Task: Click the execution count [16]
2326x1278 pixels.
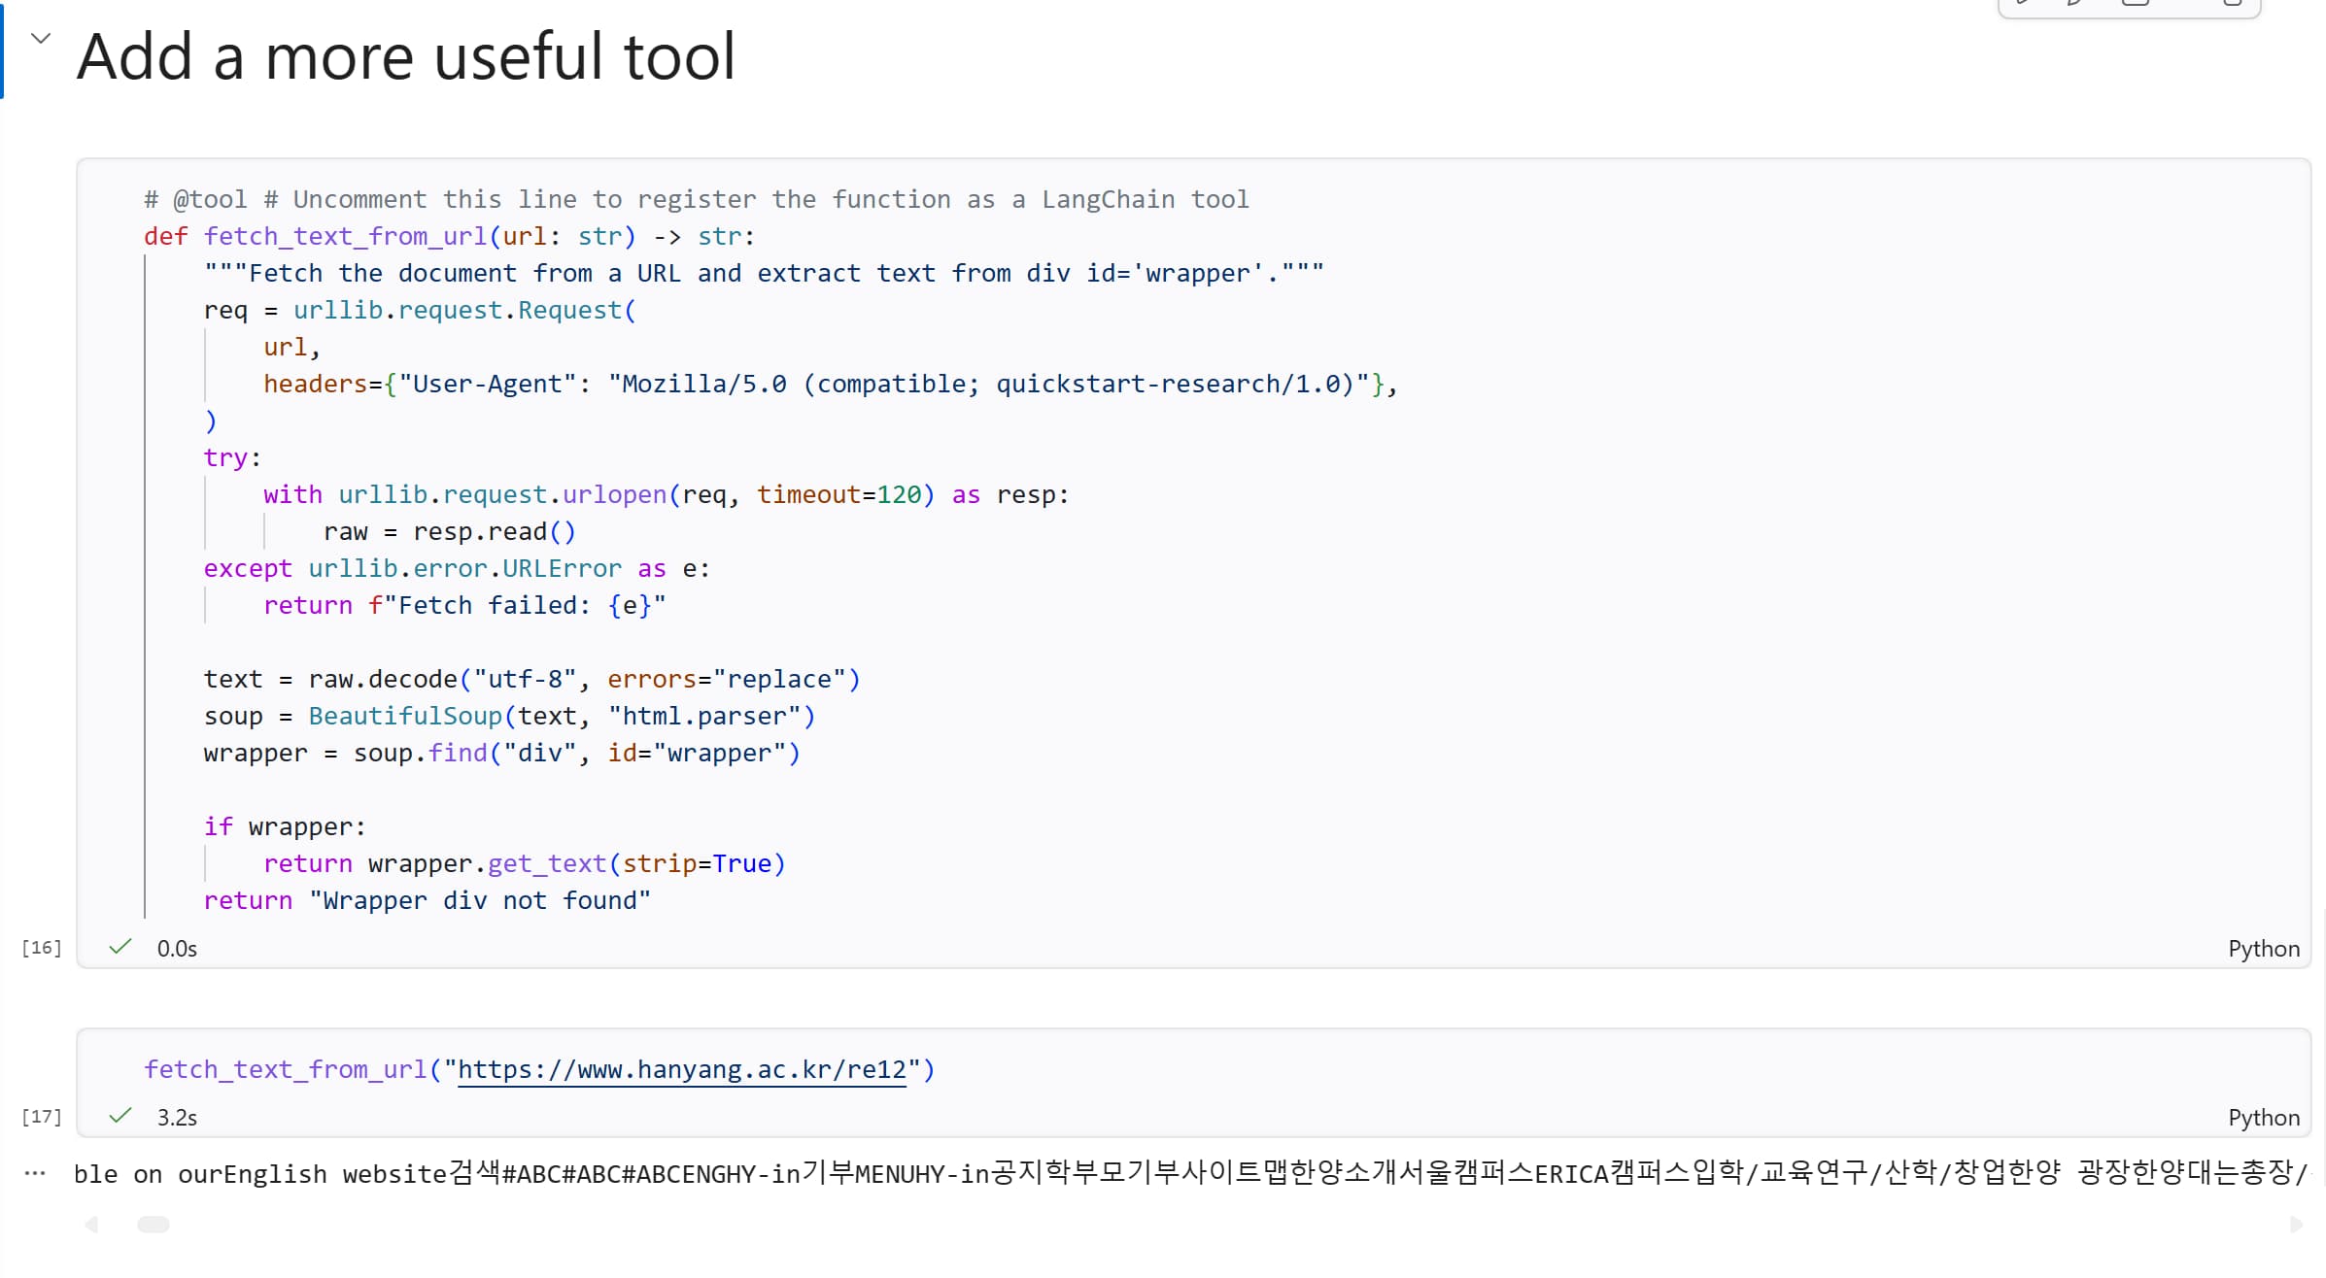Action: (41, 948)
